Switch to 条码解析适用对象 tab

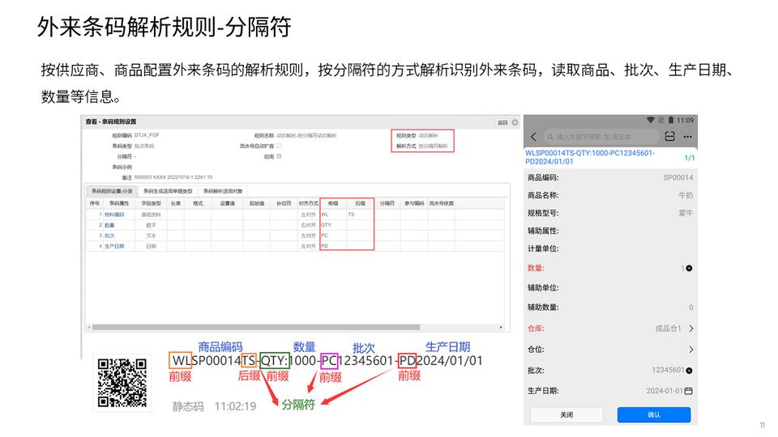(223, 191)
